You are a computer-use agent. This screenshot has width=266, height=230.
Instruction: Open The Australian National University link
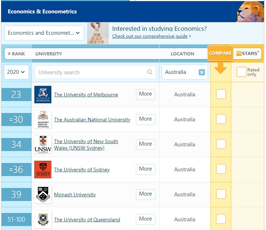tap(92, 120)
